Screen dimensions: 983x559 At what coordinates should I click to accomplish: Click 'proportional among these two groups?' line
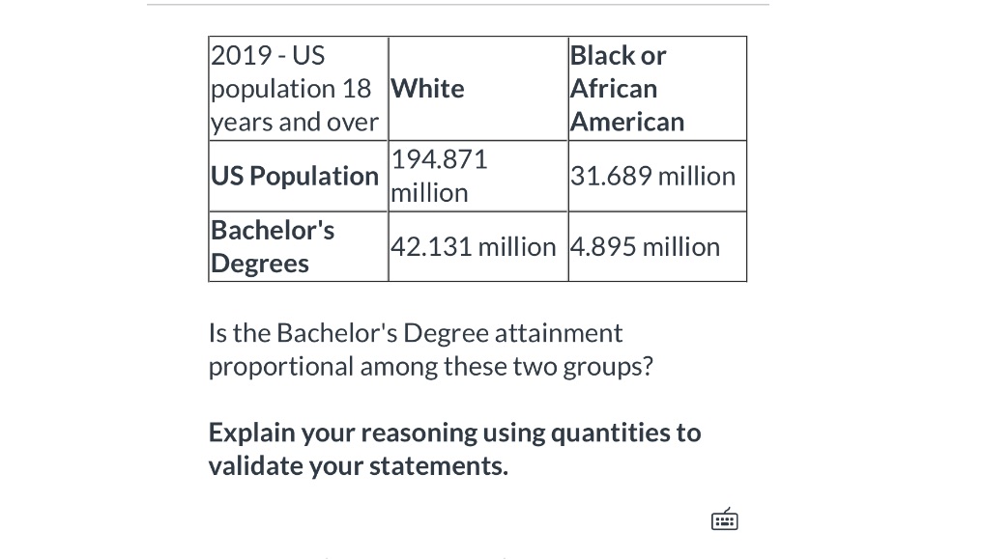(x=431, y=366)
